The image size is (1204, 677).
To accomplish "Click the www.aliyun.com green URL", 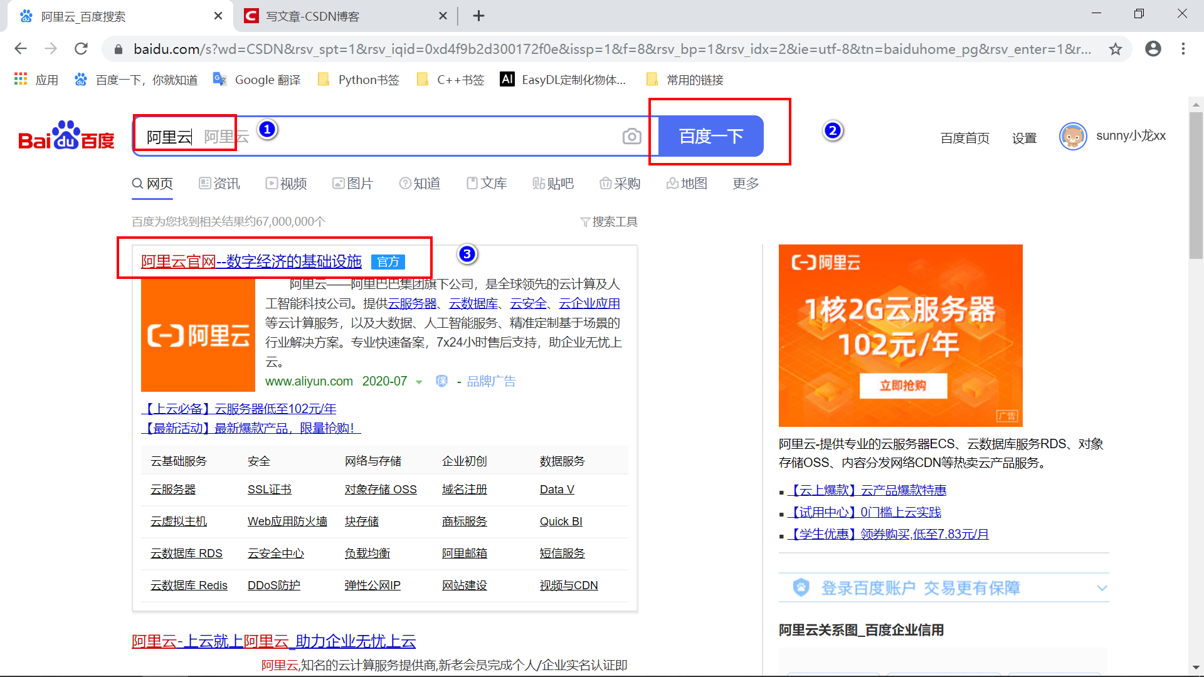I will 309,381.
